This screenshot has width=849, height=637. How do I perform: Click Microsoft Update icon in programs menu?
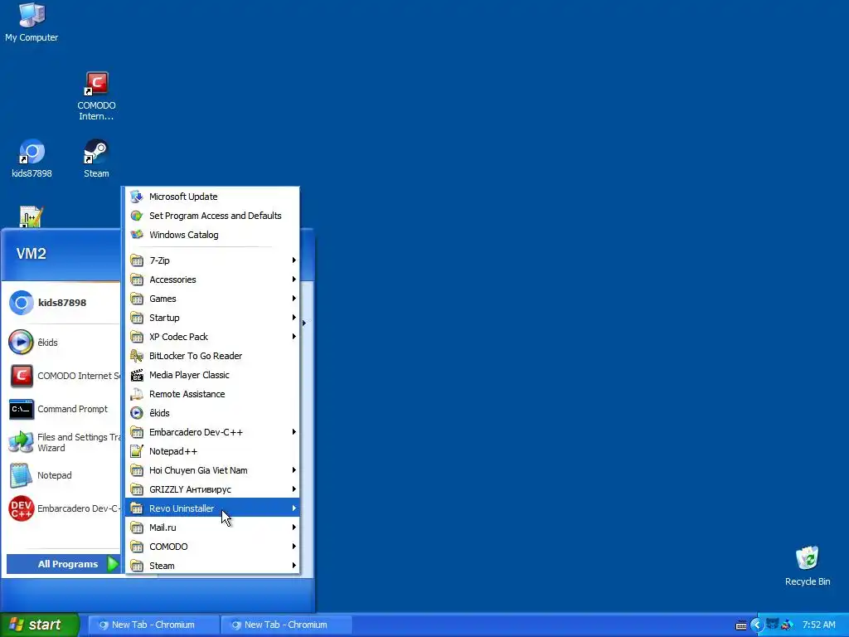pos(137,197)
